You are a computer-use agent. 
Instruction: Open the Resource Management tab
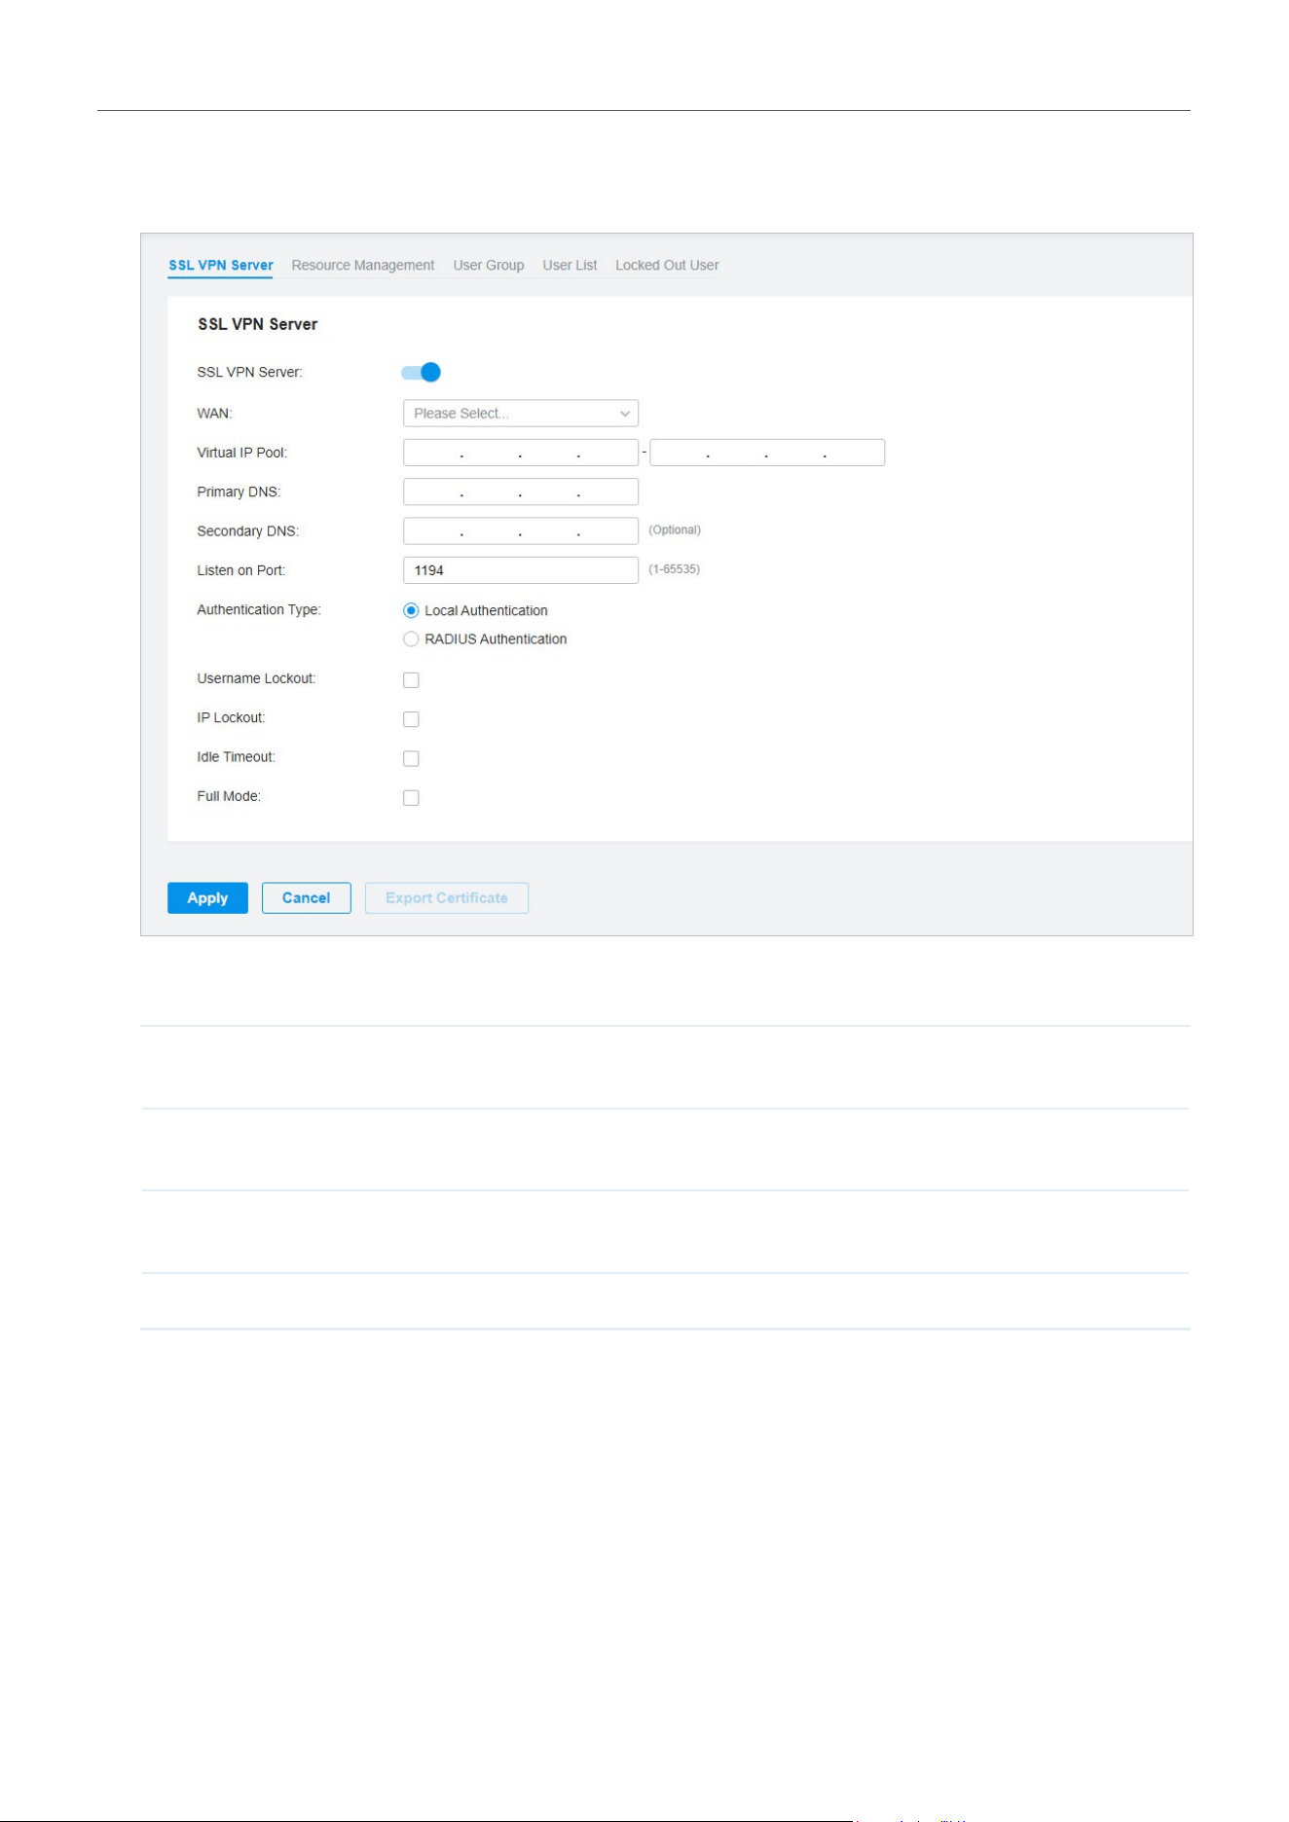click(x=362, y=265)
